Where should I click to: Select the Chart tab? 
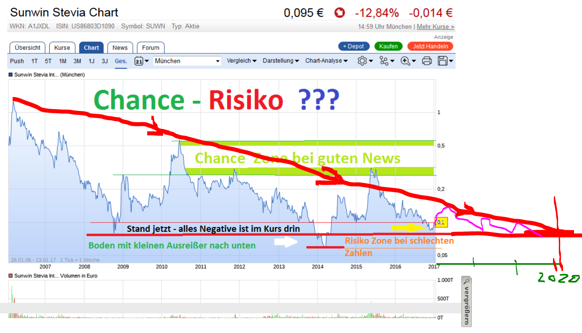91,47
